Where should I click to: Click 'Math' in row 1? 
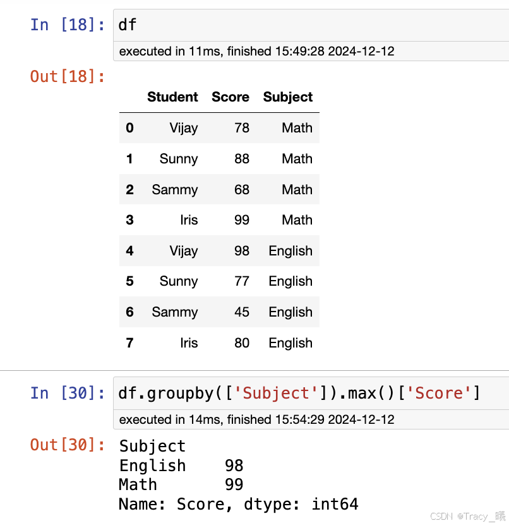(x=297, y=159)
